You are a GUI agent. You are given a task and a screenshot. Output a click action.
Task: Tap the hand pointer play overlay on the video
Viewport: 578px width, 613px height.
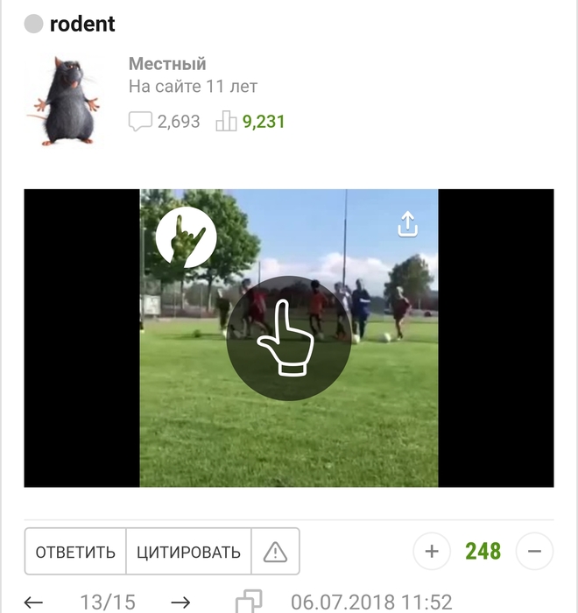click(x=289, y=338)
